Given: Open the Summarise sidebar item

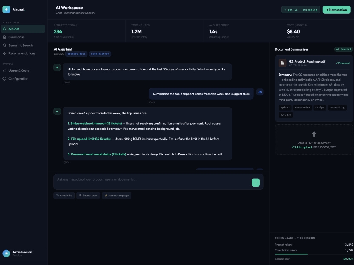Looking at the screenshot, I should click(23, 37).
